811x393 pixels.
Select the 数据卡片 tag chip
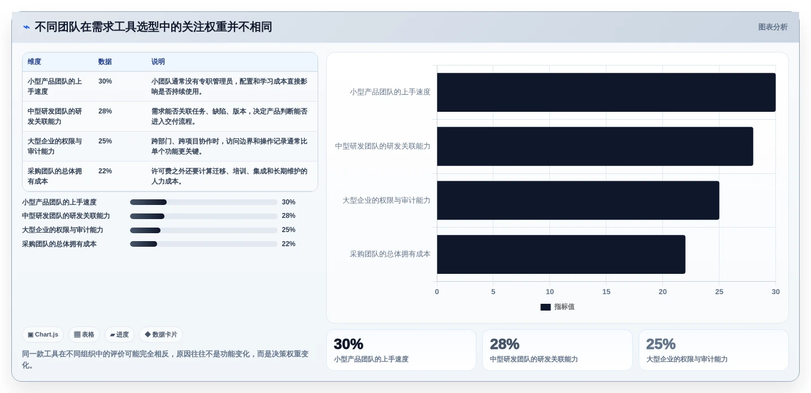pos(161,335)
